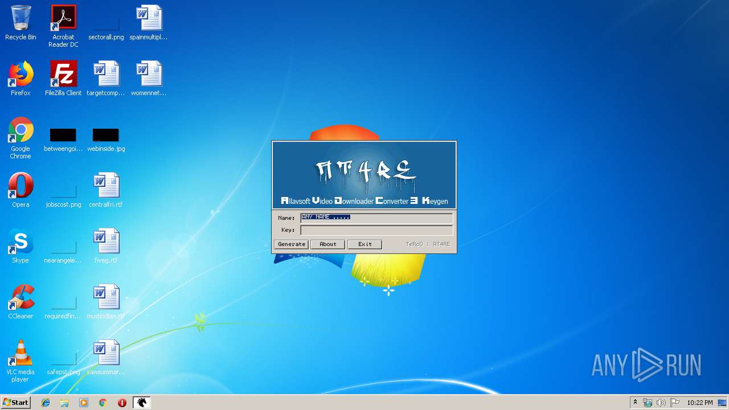Click the Exit button in keygen
Viewport: 729px width, 410px height.
click(x=364, y=244)
